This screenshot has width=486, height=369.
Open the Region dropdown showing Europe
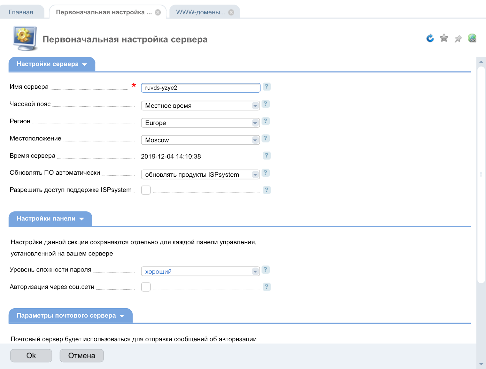coord(200,123)
